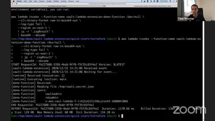Switch to the quick-start/terraform (-bash) tab
Screen dimensions: 215x121
pos(152,6)
